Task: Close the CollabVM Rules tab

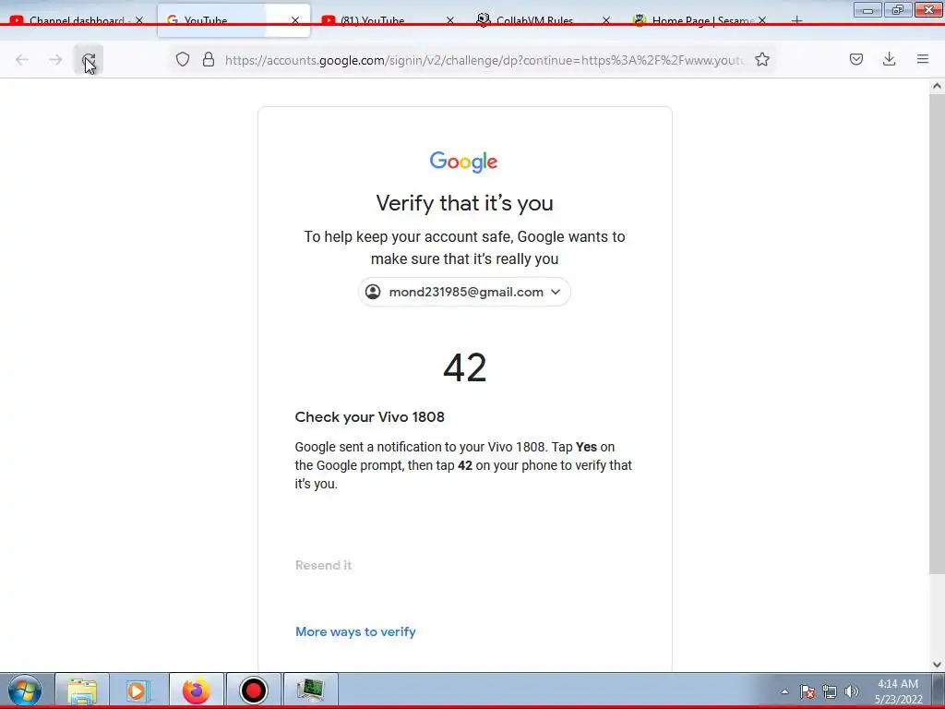Action: (606, 20)
